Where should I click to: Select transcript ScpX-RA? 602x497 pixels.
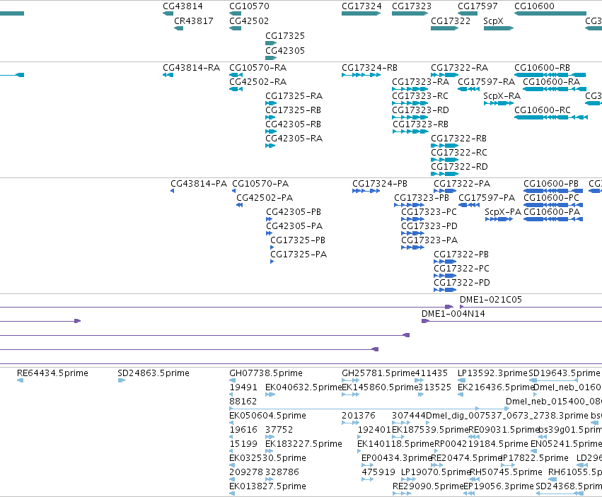(x=502, y=96)
